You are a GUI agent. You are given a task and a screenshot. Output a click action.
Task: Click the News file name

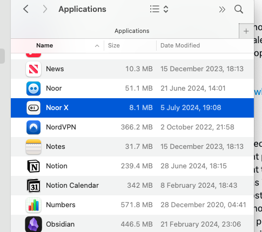point(55,69)
